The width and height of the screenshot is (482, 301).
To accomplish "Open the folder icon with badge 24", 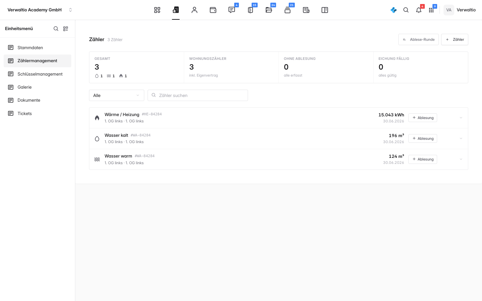I will (x=269, y=10).
